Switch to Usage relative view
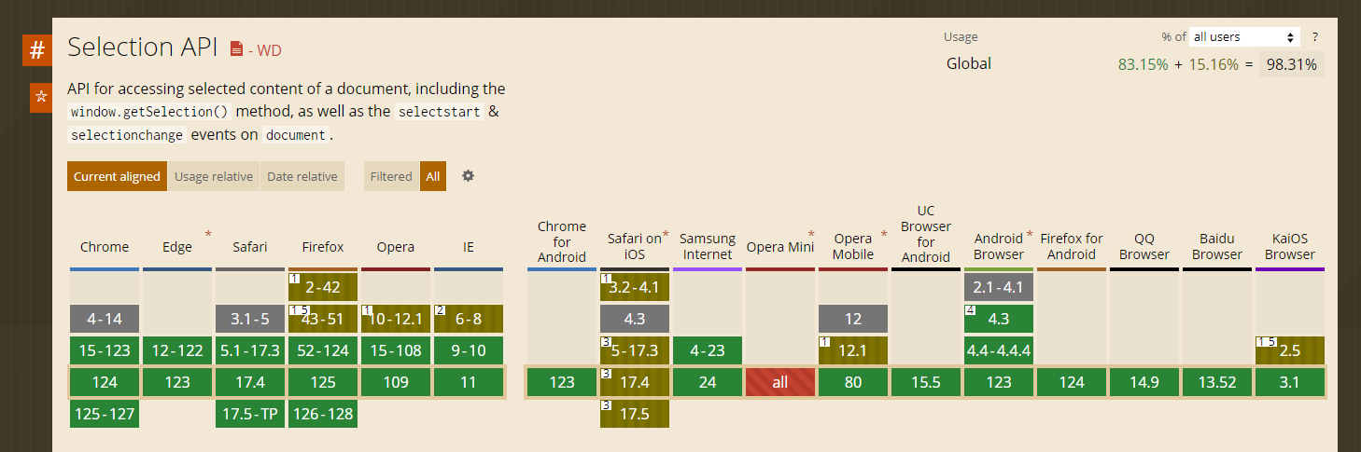The width and height of the screenshot is (1361, 452). (214, 176)
